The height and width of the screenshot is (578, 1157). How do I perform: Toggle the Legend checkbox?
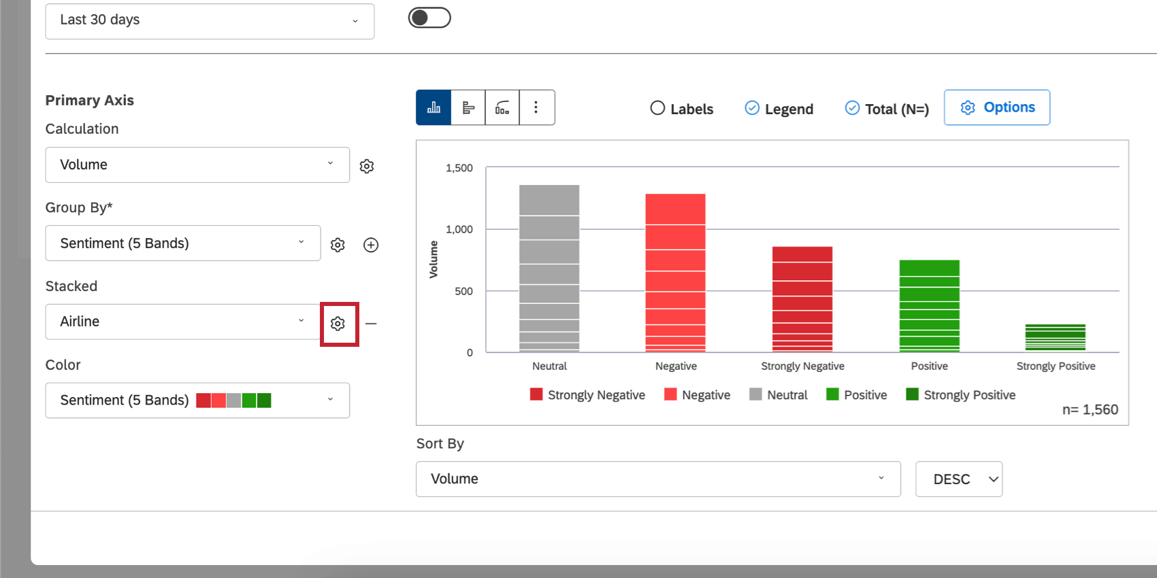point(779,109)
